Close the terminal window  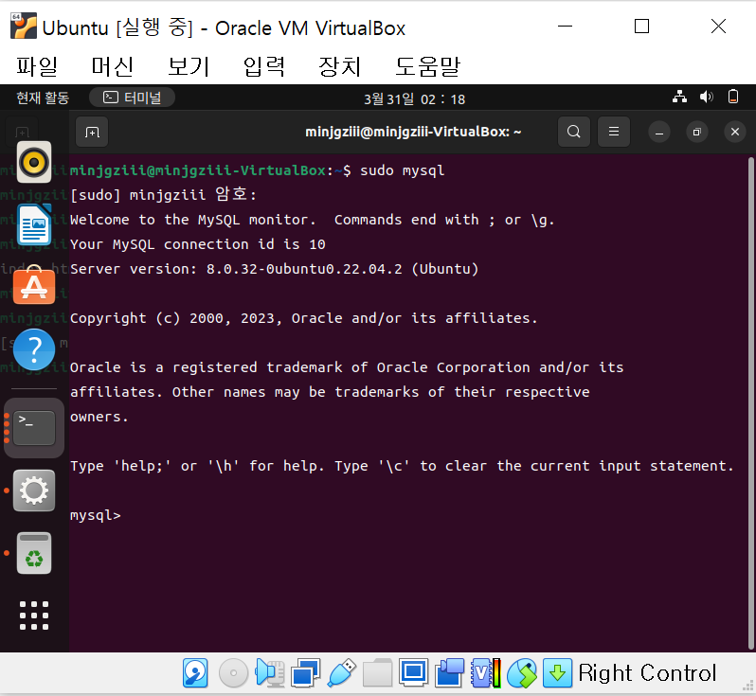[735, 132]
